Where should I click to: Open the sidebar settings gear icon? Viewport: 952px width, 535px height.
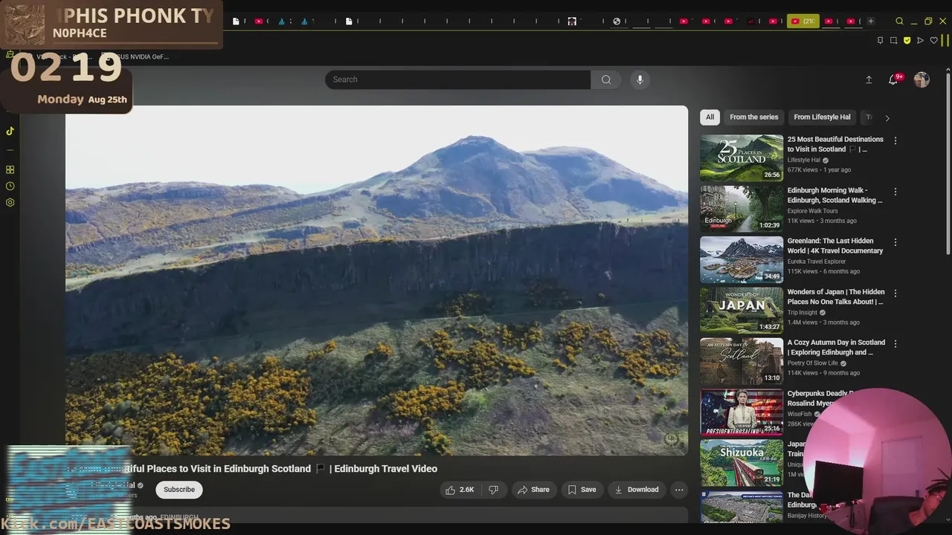pyautogui.click(x=10, y=202)
